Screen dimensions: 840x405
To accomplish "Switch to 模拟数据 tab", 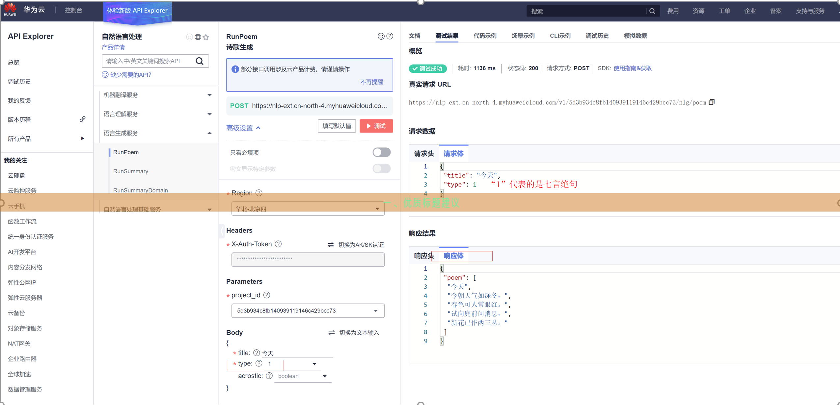I will tap(635, 36).
